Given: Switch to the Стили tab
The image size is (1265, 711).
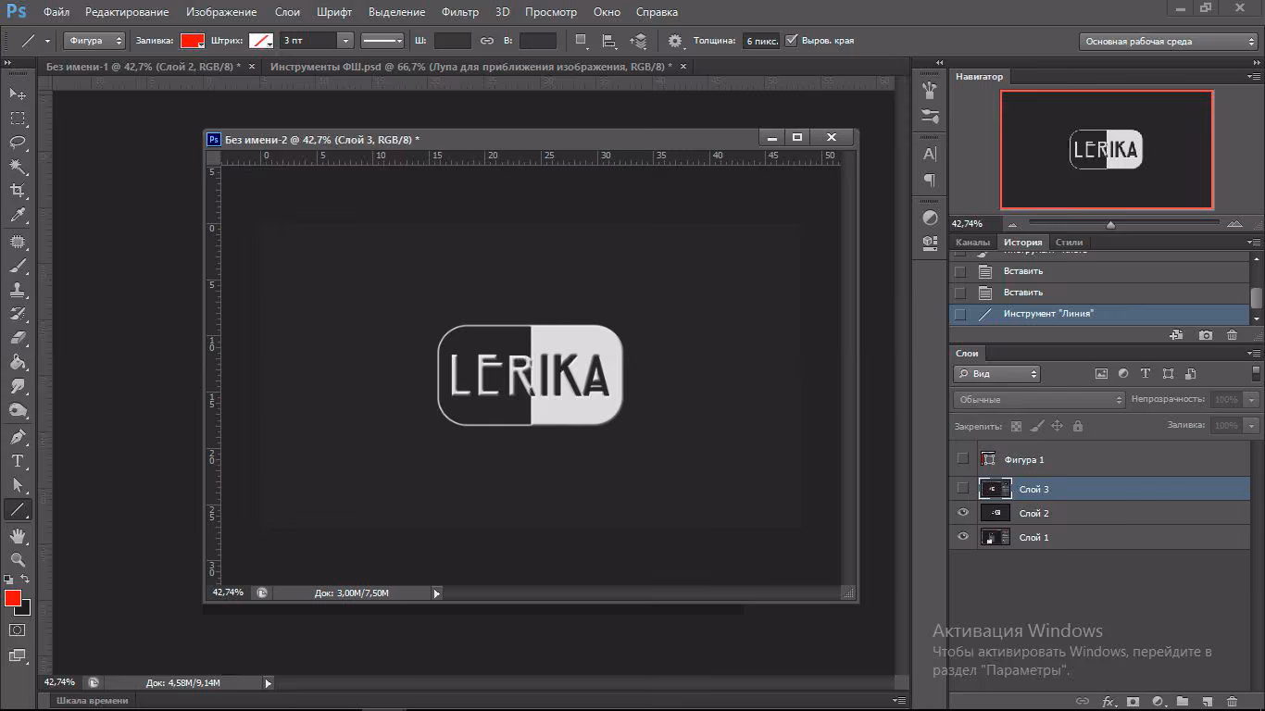Looking at the screenshot, I should tap(1069, 243).
